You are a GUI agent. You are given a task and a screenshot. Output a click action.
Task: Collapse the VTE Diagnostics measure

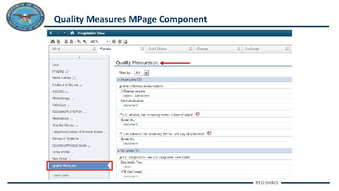pos(120,157)
